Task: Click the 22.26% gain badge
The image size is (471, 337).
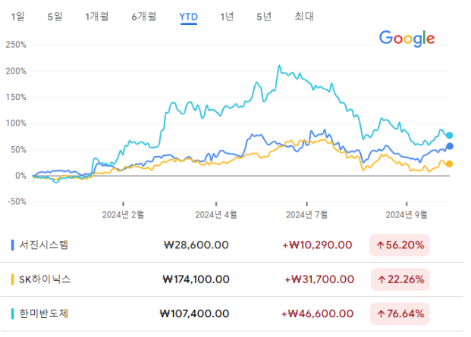Action: [x=400, y=279]
